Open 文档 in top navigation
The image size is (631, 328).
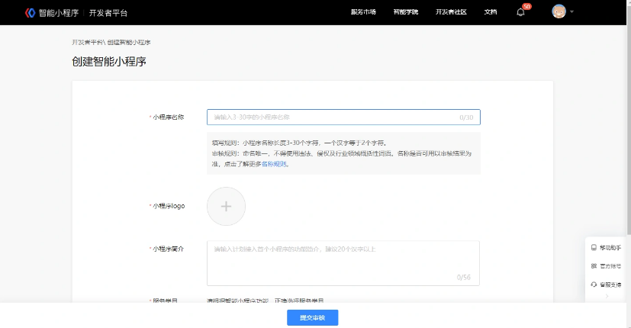click(x=491, y=12)
